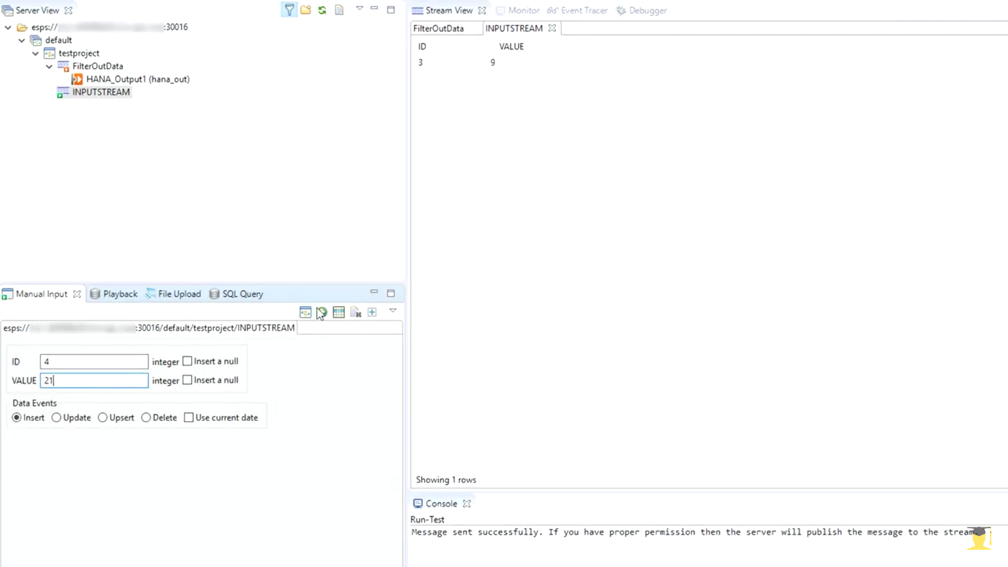Click the document icon in the Server View toolbar
Screen dimensions: 1008x567
338,9
